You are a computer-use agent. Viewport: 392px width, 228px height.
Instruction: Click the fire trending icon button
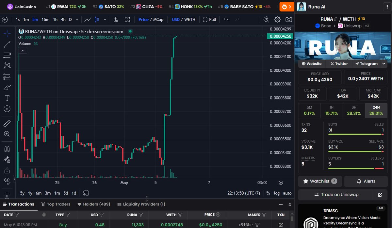click(287, 7)
